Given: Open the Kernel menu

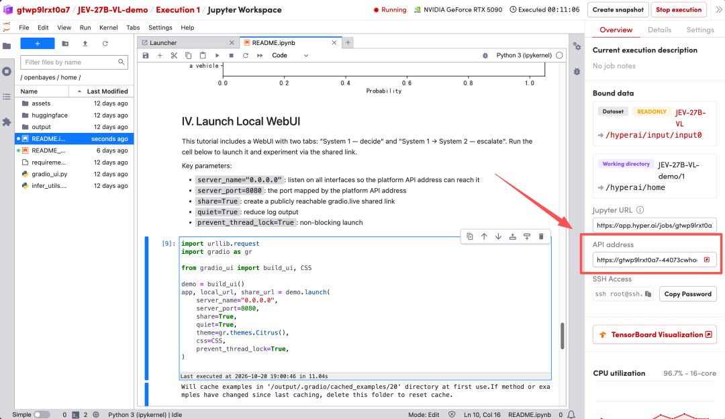Looking at the screenshot, I should click(108, 28).
